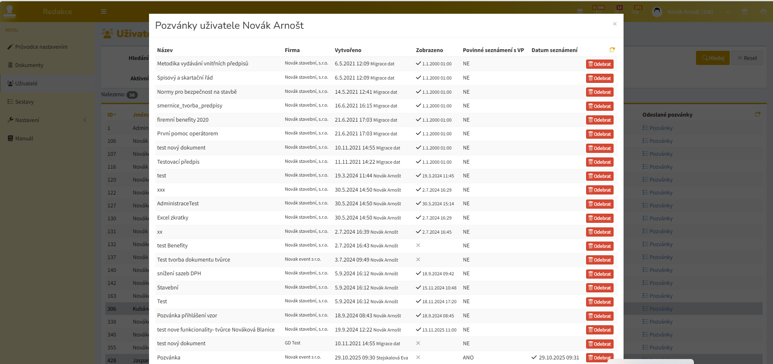Select the Vytvořeno column header
The width and height of the screenshot is (773, 364).
tap(348, 50)
